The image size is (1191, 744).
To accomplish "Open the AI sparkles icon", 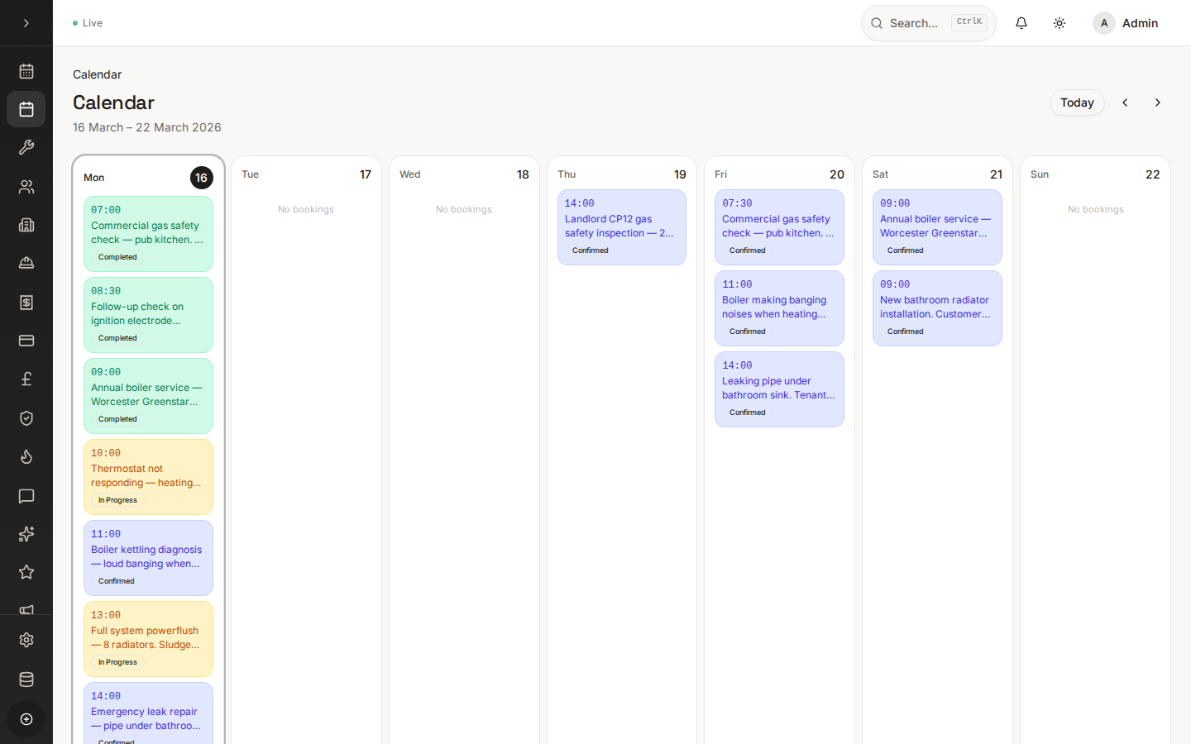I will [26, 534].
